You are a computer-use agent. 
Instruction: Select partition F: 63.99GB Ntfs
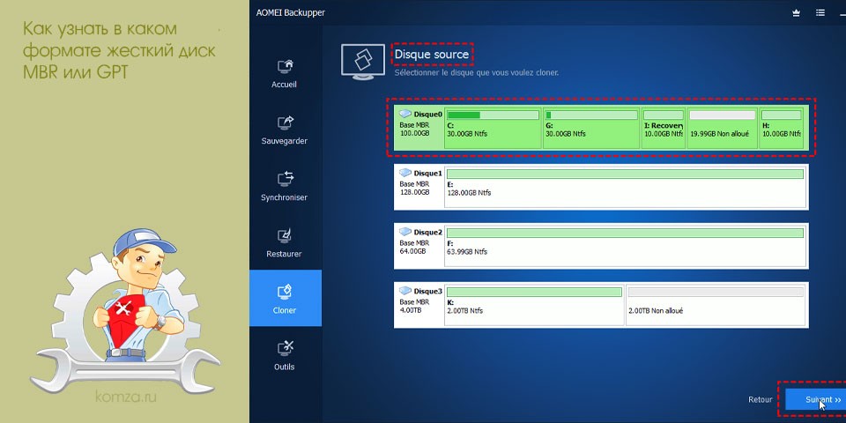tap(626, 246)
